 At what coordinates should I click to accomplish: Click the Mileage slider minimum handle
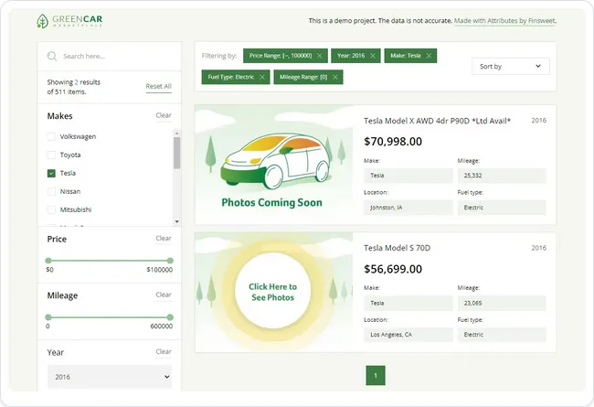click(x=48, y=317)
